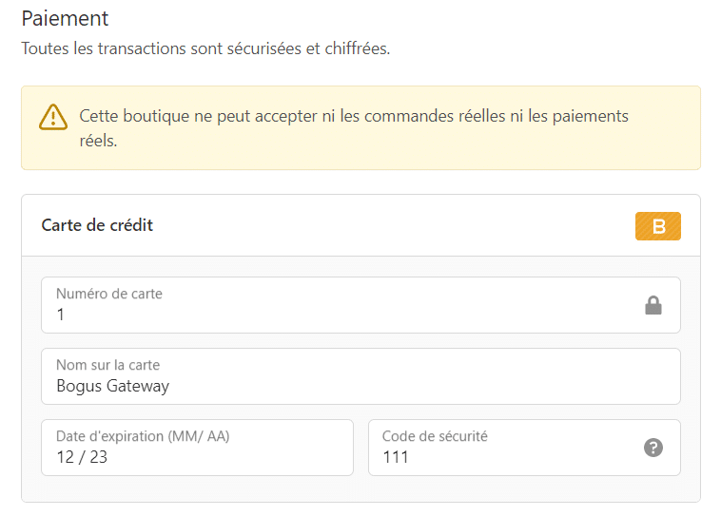Viewport: 721px width, 516px height.
Task: Click the "Numéro de carte" label
Action: pyautogui.click(x=109, y=294)
